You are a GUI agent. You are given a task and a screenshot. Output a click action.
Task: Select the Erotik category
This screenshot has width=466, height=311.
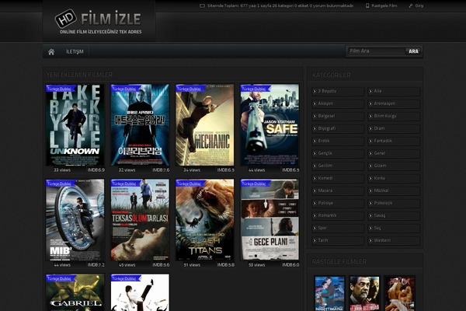click(338, 141)
